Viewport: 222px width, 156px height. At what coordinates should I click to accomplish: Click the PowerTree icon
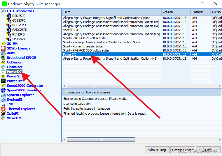click(x=3, y=81)
